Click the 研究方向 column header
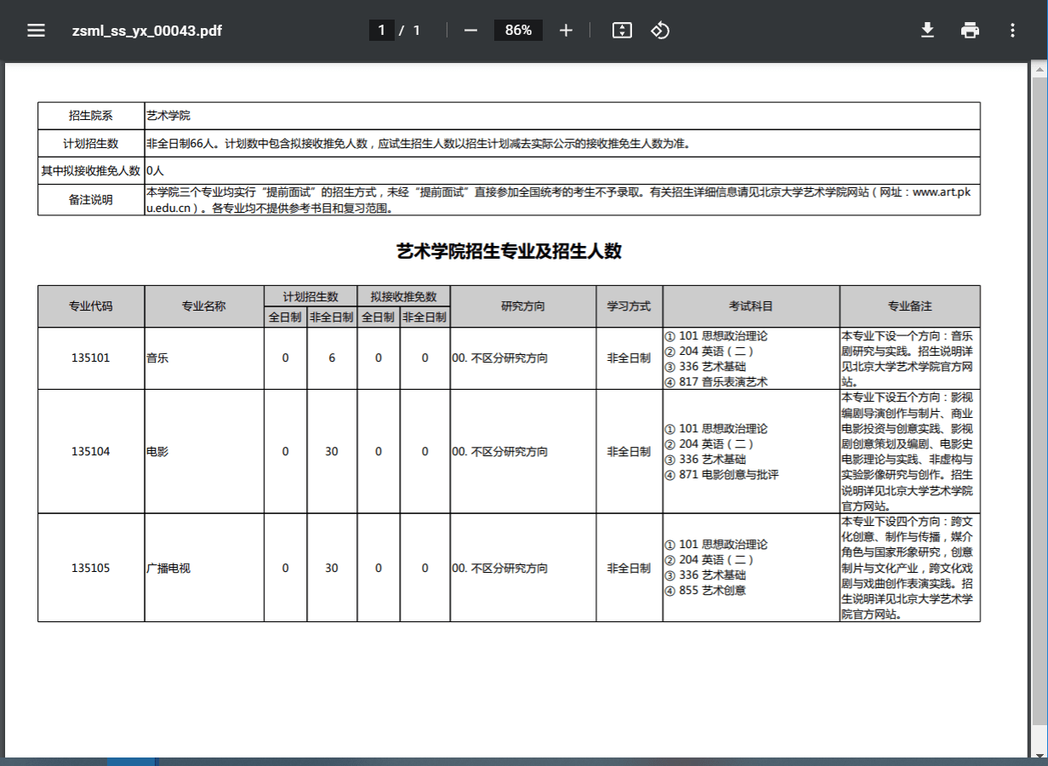Screen dimensions: 1048x766 click(x=523, y=306)
